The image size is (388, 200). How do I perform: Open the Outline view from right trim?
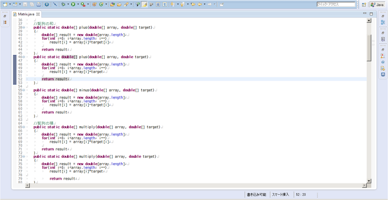(383, 22)
